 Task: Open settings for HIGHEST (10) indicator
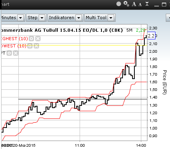tap(31, 39)
